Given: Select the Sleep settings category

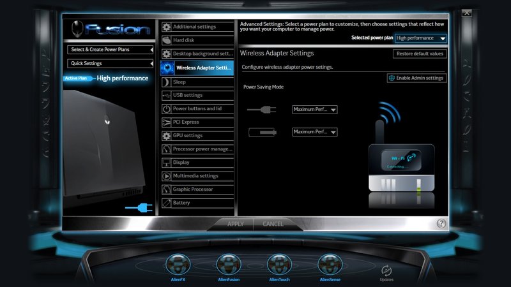Looking at the screenshot, I should (197, 82).
